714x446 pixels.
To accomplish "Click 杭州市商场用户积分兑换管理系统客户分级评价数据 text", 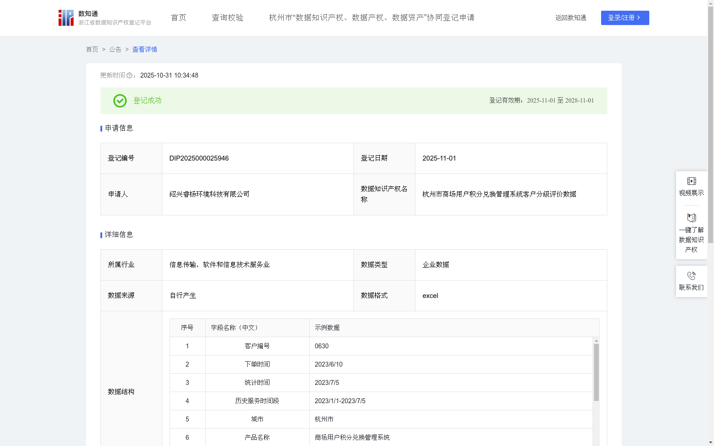I will click(x=499, y=194).
